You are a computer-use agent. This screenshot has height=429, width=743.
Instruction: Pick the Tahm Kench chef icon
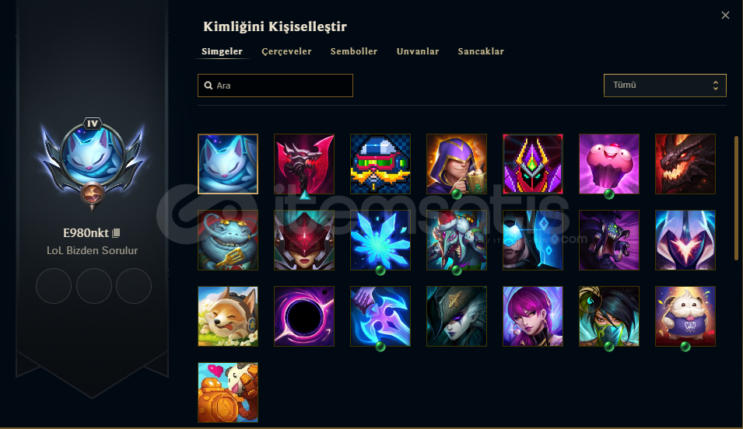[228, 240]
